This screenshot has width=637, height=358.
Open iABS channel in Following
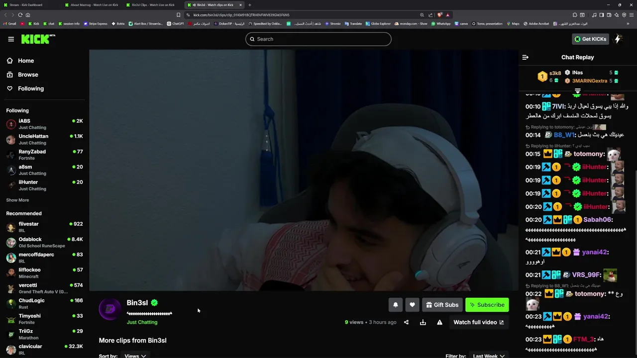click(44, 124)
